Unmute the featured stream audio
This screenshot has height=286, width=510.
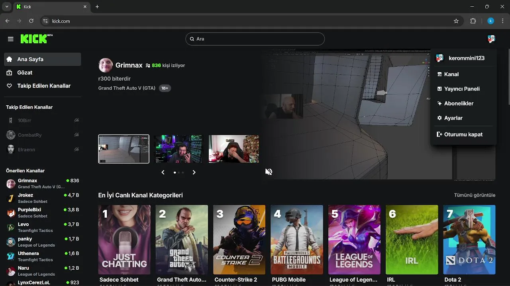pos(269,172)
